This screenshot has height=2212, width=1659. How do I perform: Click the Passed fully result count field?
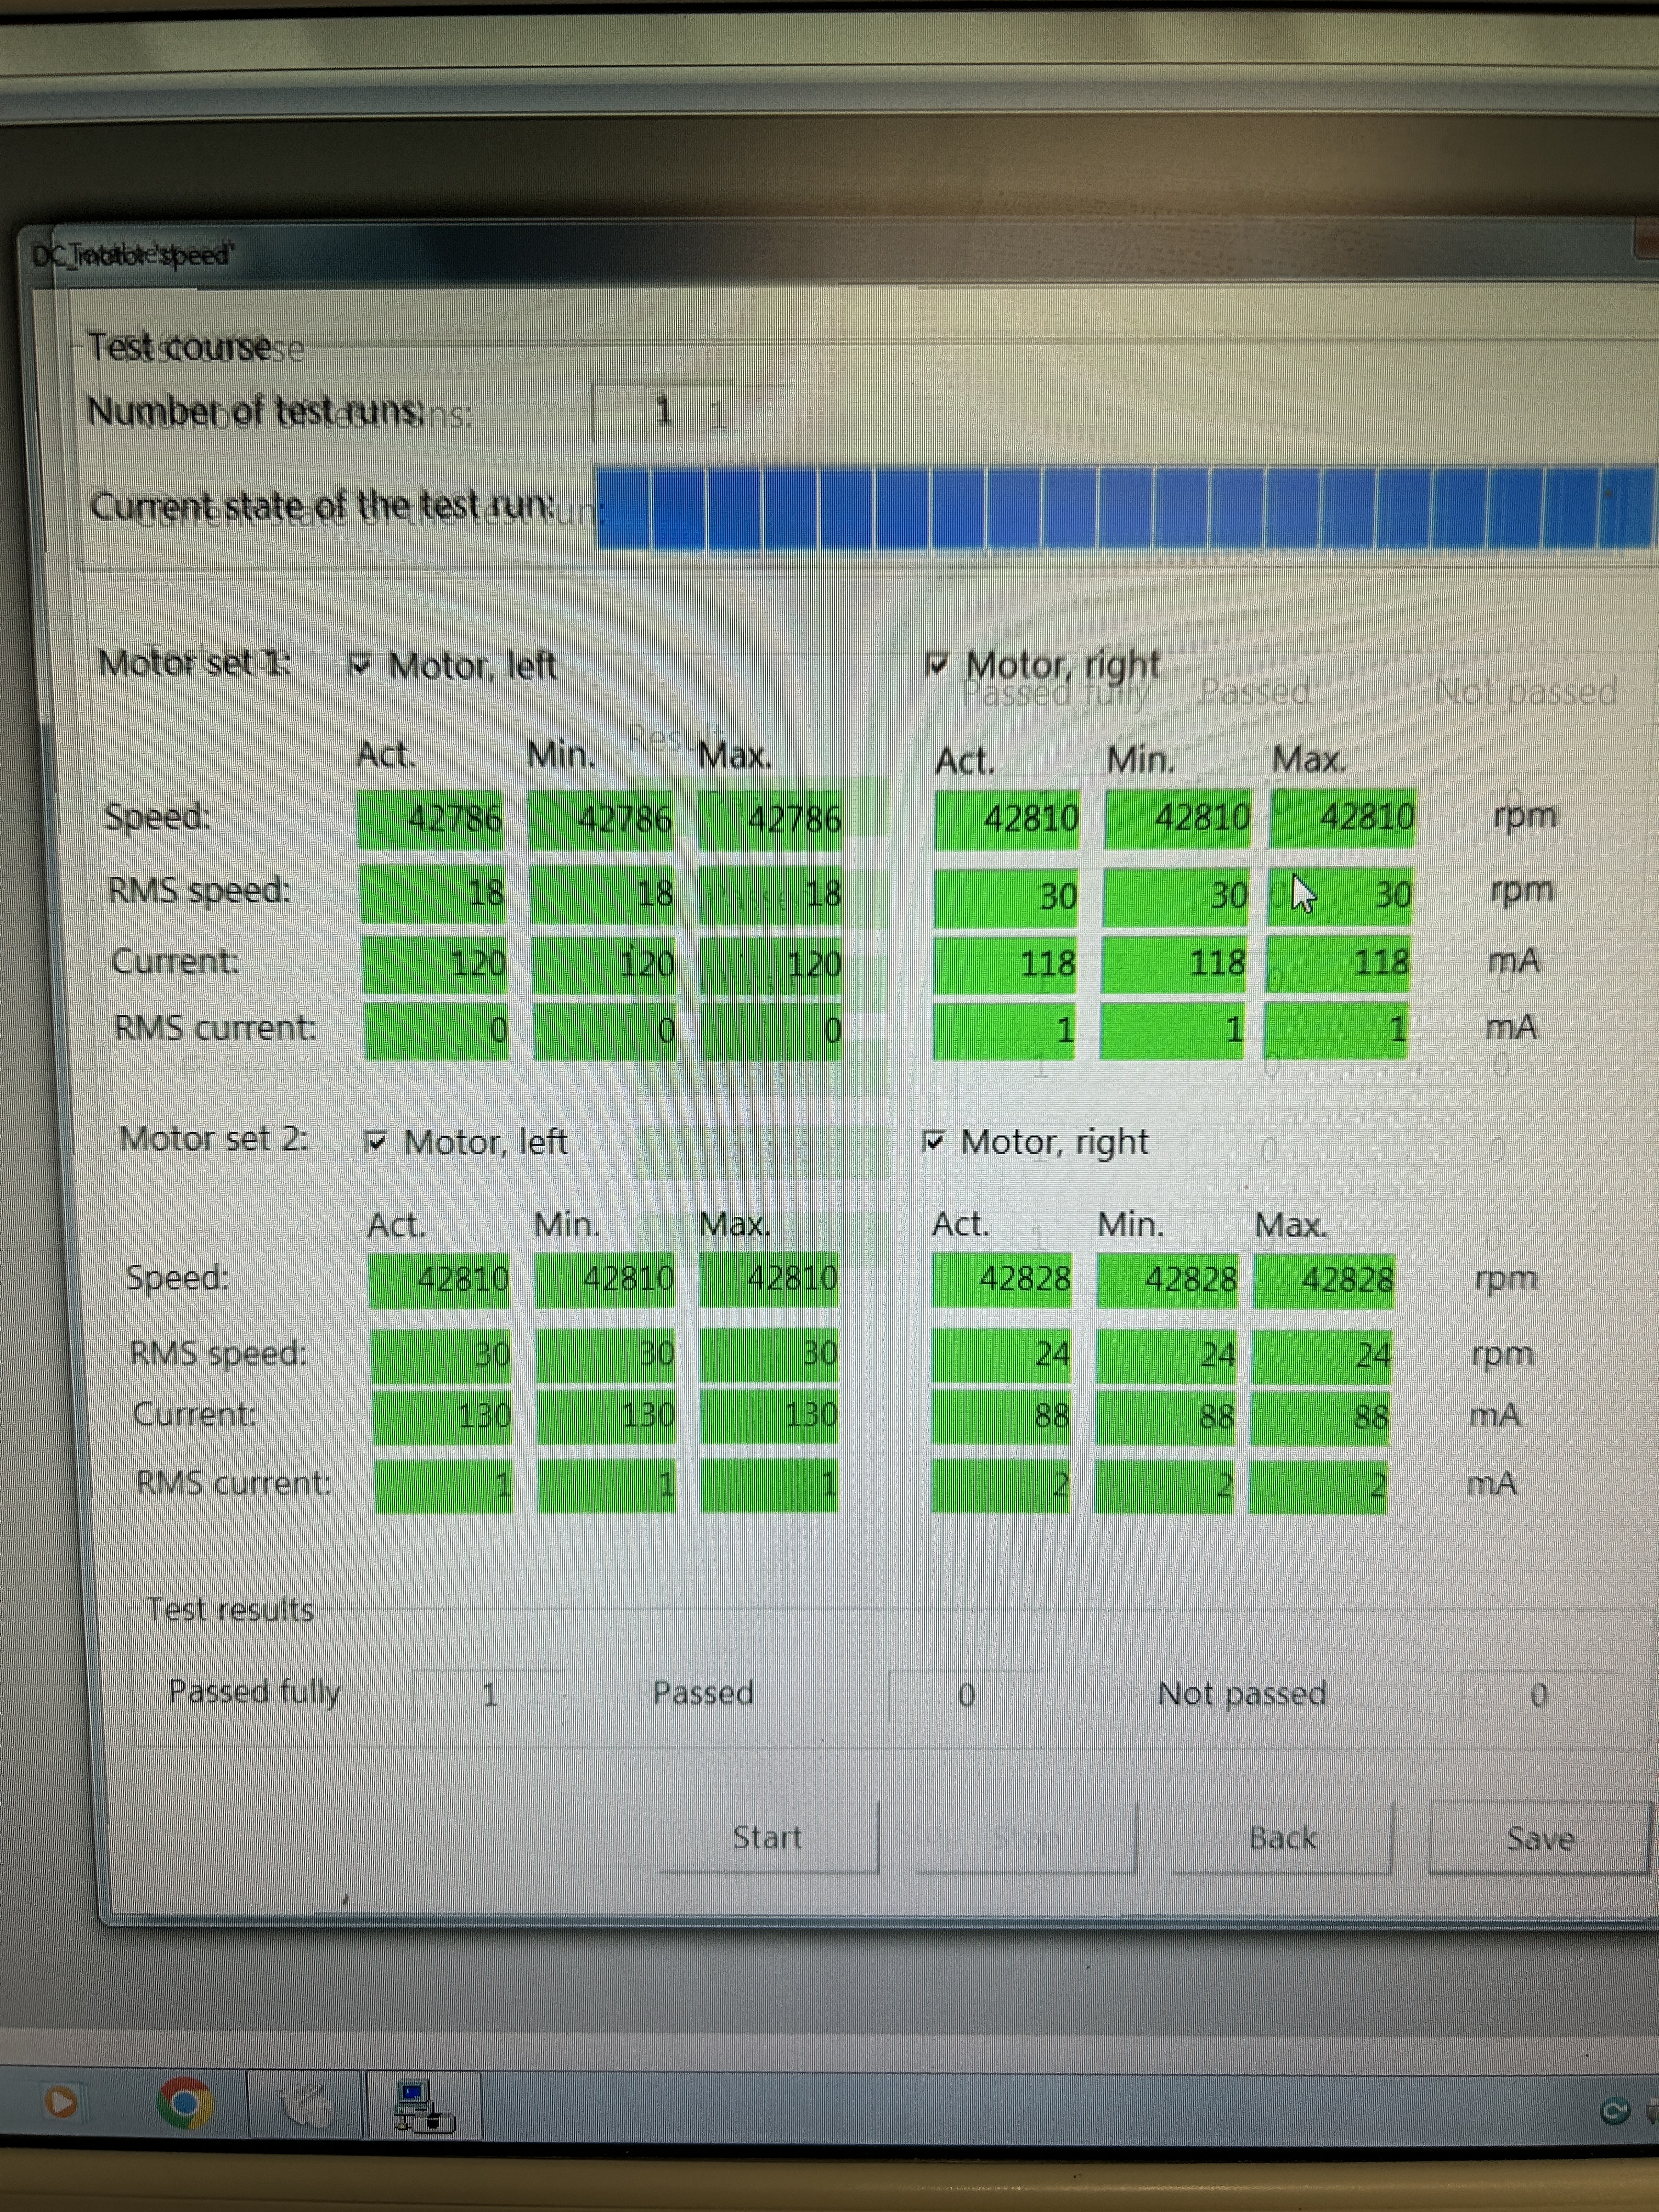coord(489,1694)
